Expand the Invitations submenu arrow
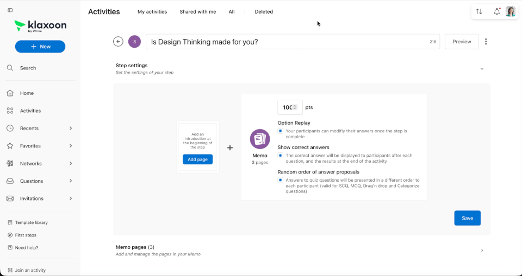522x276 pixels. [71, 198]
